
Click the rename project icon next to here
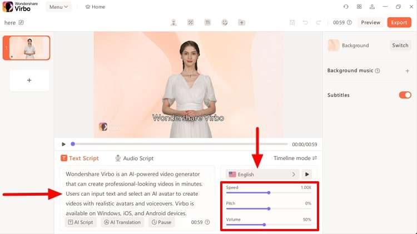[21, 23]
